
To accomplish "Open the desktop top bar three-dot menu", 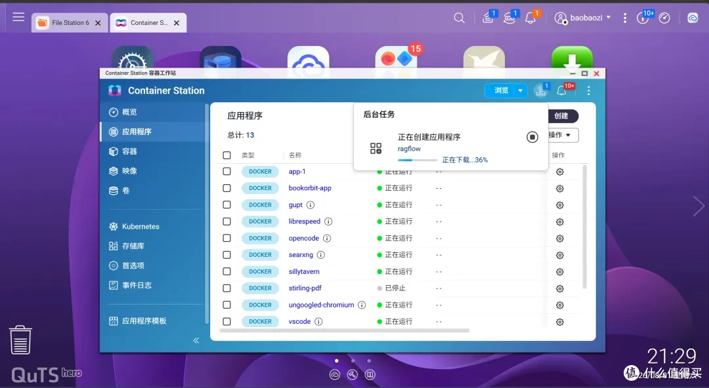I will (625, 18).
